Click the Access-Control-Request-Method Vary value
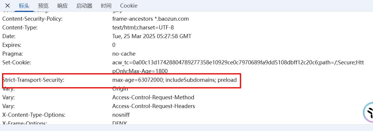This screenshot has width=373, height=131. tap(153, 98)
